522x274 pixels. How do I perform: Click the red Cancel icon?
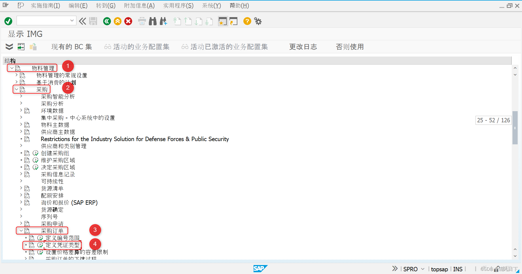[x=128, y=21]
